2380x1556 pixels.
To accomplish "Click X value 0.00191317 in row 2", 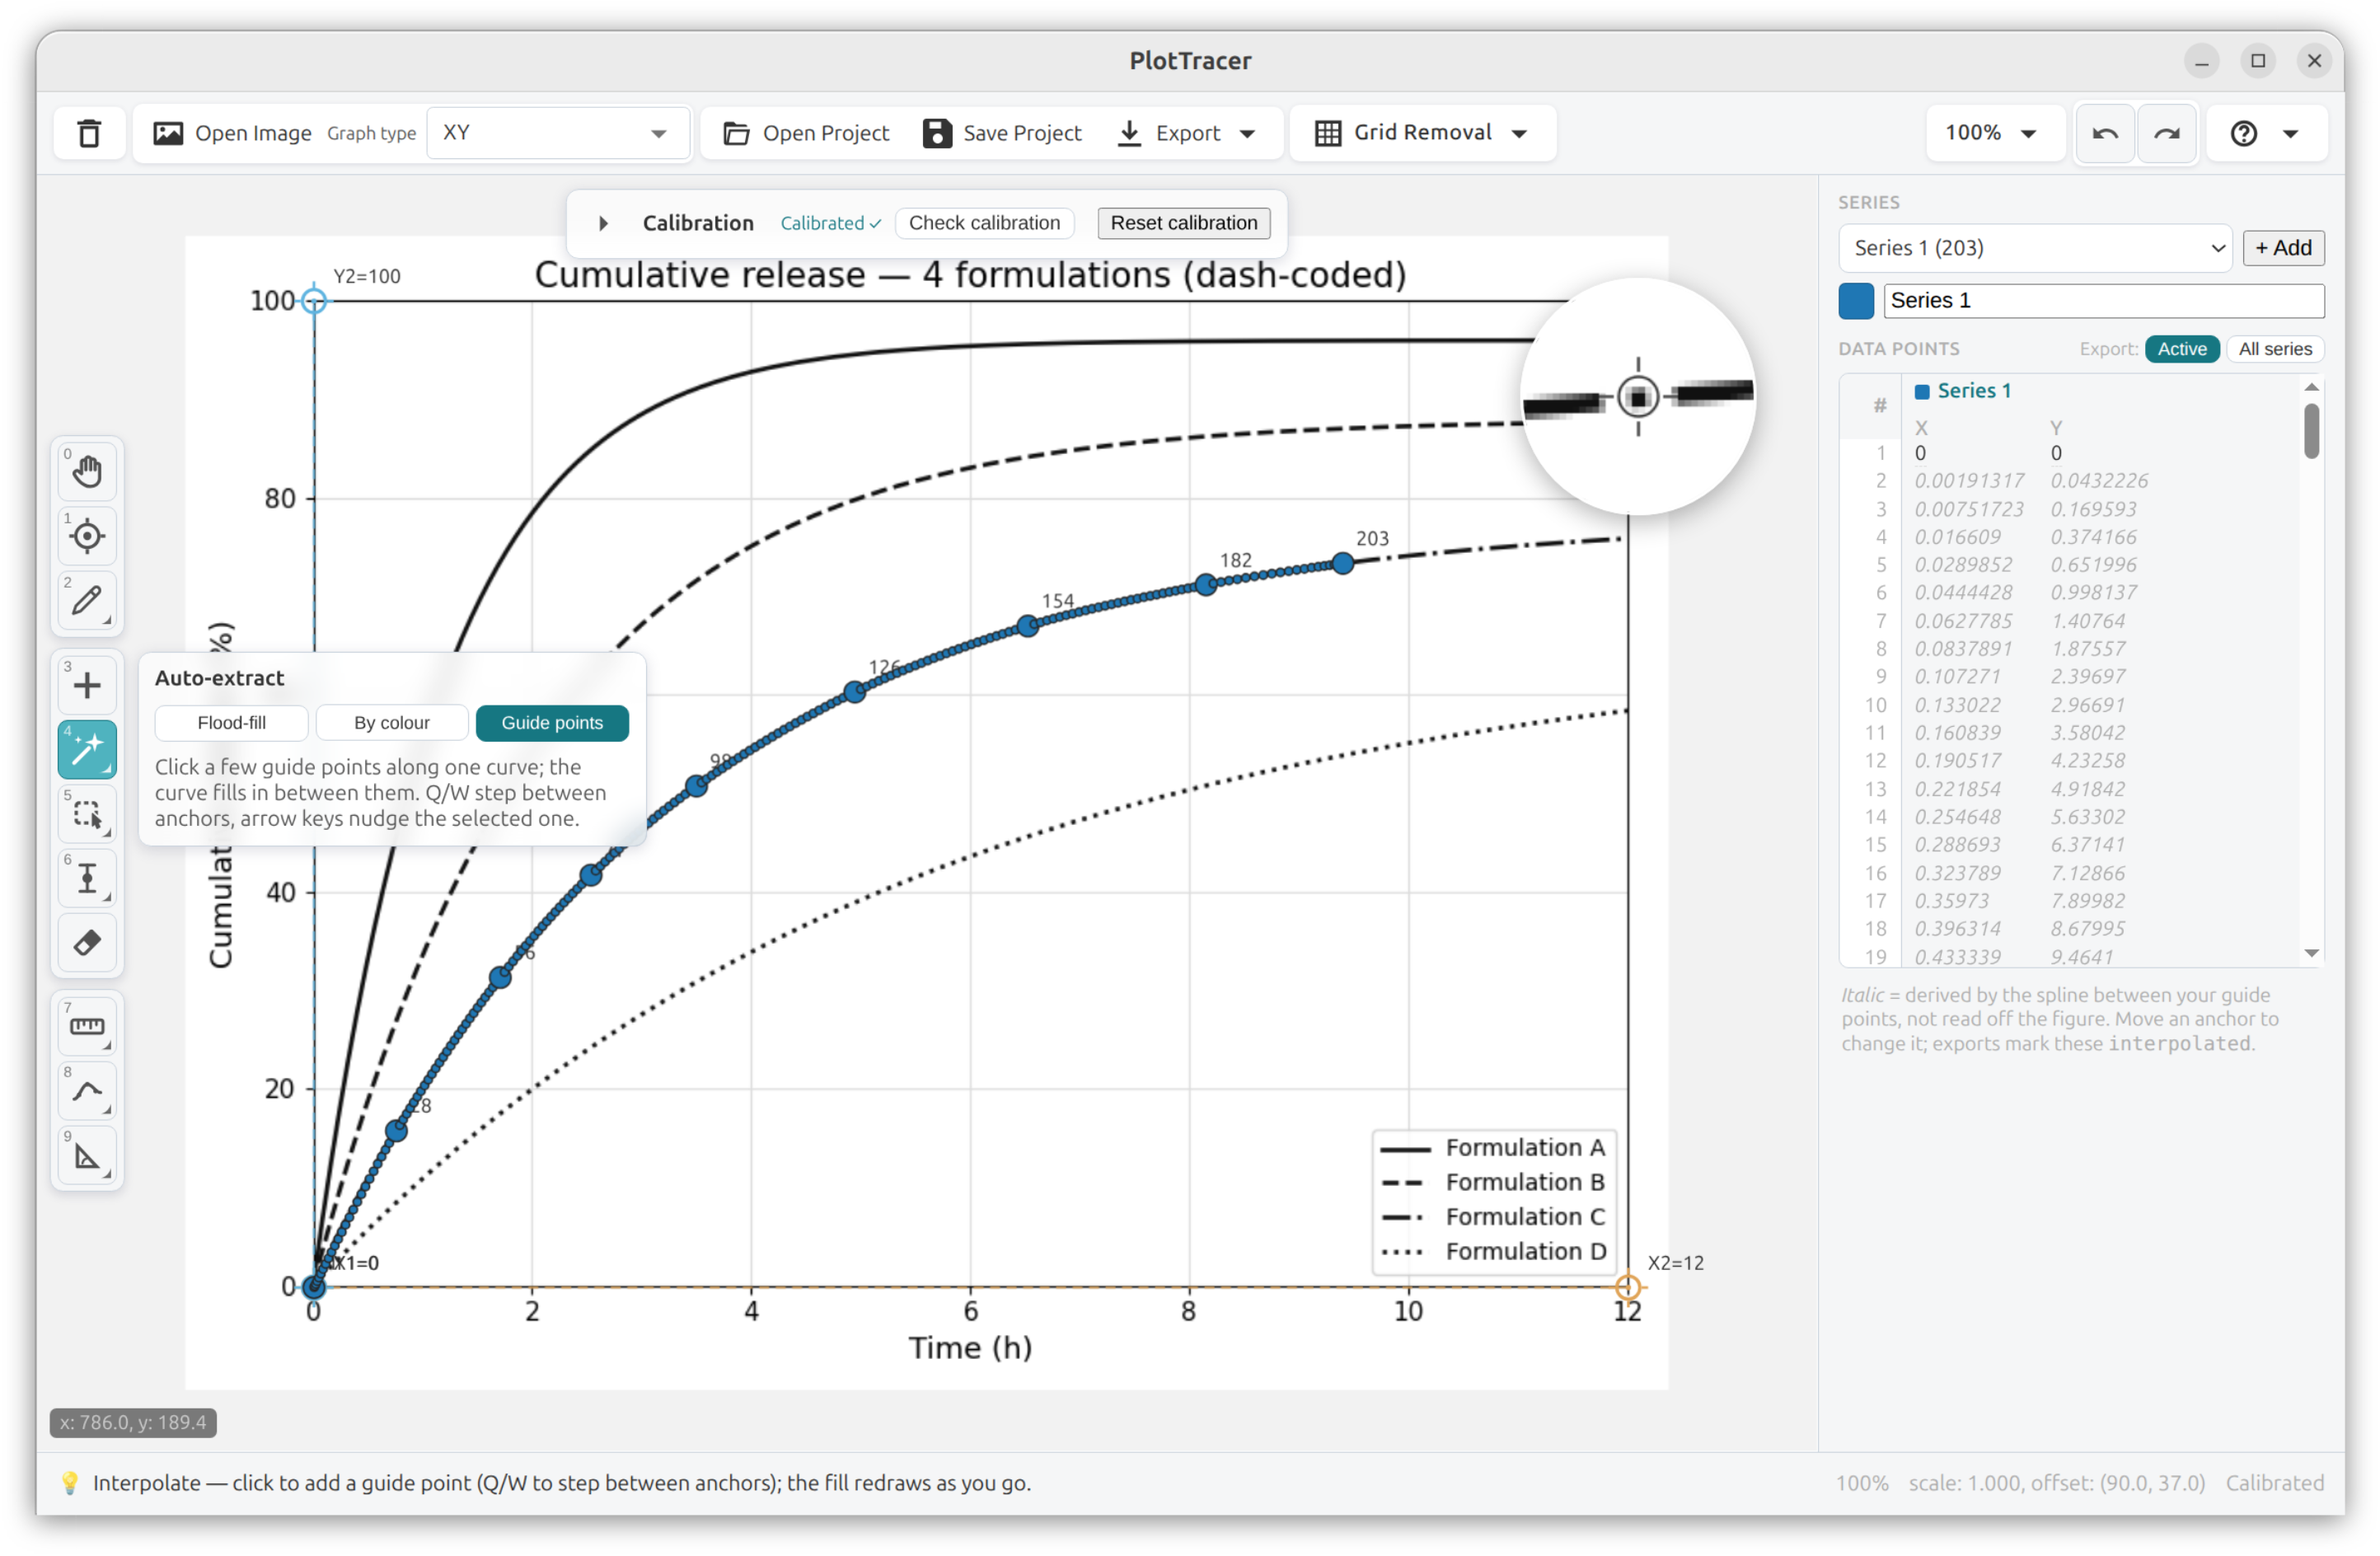I will click(x=1968, y=481).
